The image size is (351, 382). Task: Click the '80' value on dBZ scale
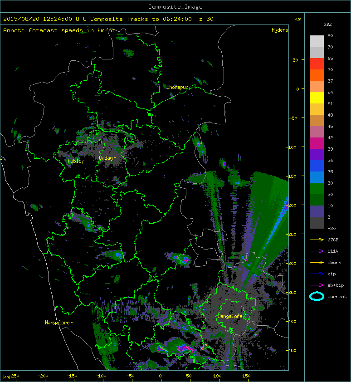[x=330, y=35]
